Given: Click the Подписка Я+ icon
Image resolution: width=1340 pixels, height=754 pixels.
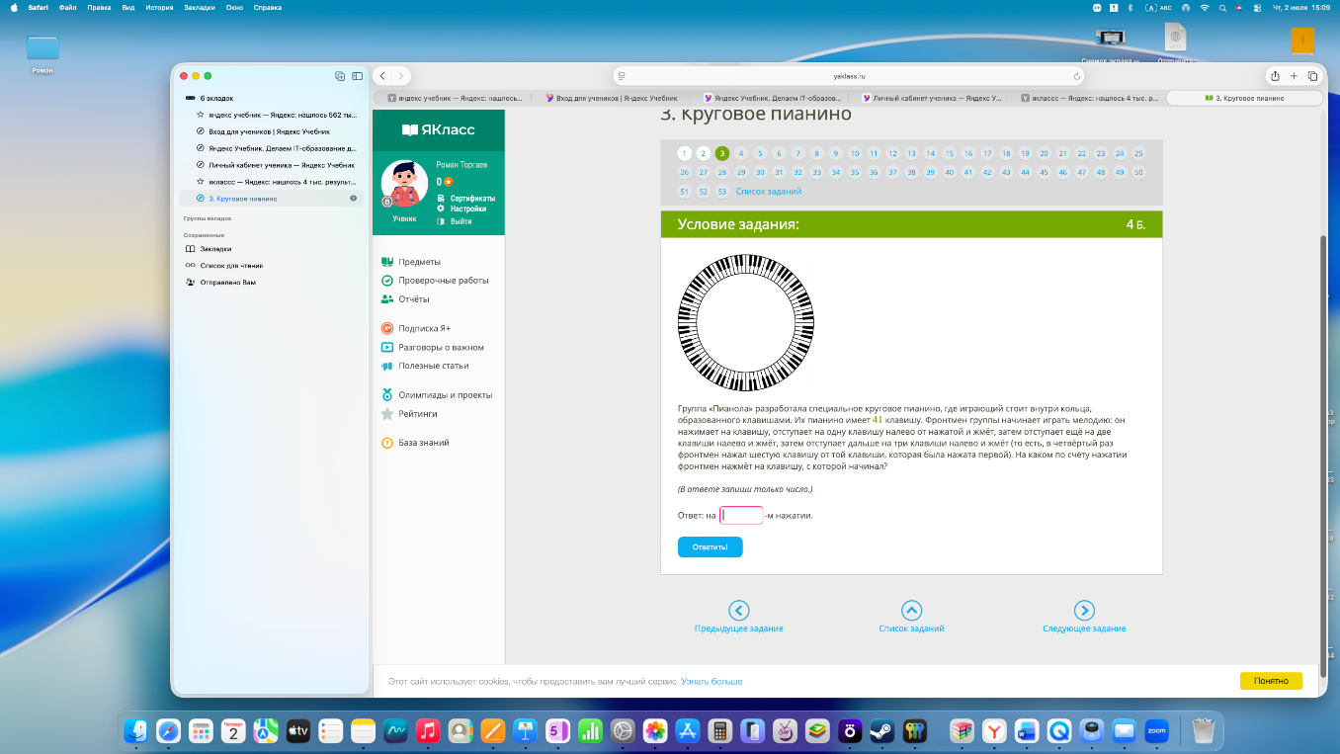Looking at the screenshot, I should point(387,328).
